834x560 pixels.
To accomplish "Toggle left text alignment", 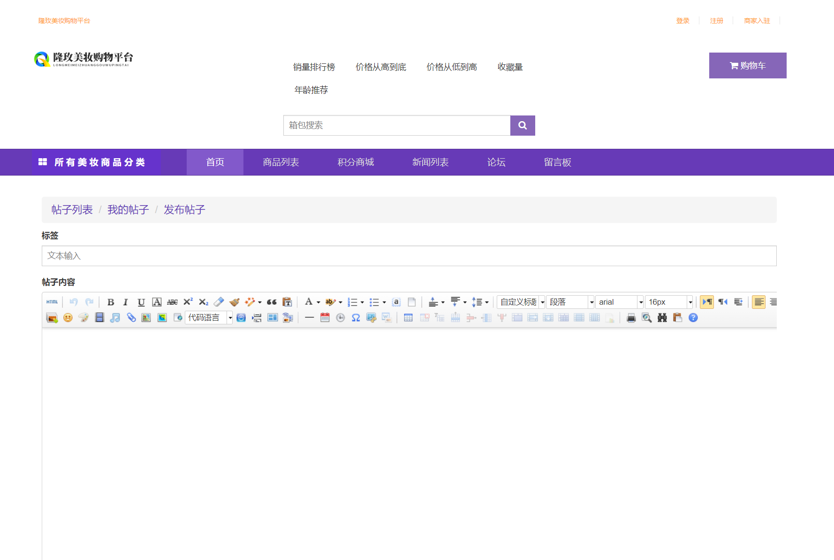I will click(x=758, y=302).
